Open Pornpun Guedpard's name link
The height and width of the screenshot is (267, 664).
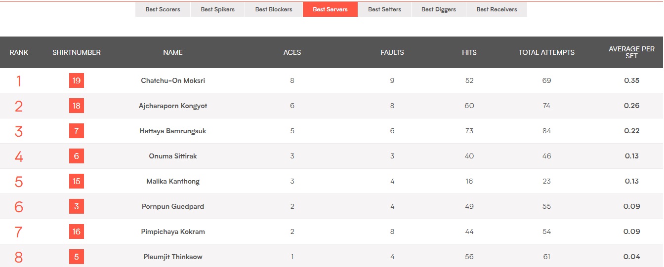coord(173,206)
